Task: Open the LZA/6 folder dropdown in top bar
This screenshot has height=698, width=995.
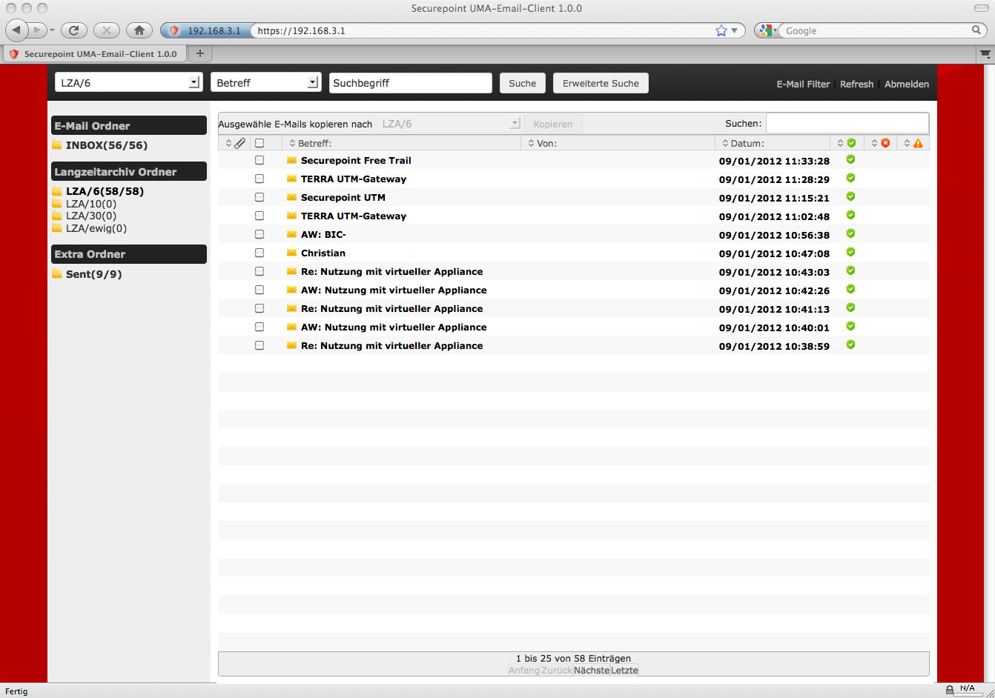Action: pos(129,82)
